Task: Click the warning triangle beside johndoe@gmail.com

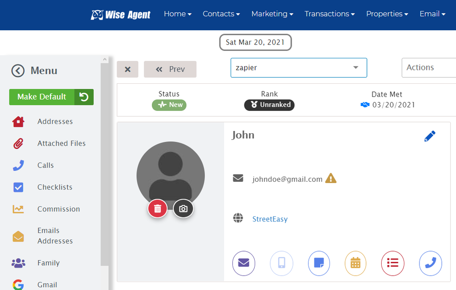Action: pos(330,178)
